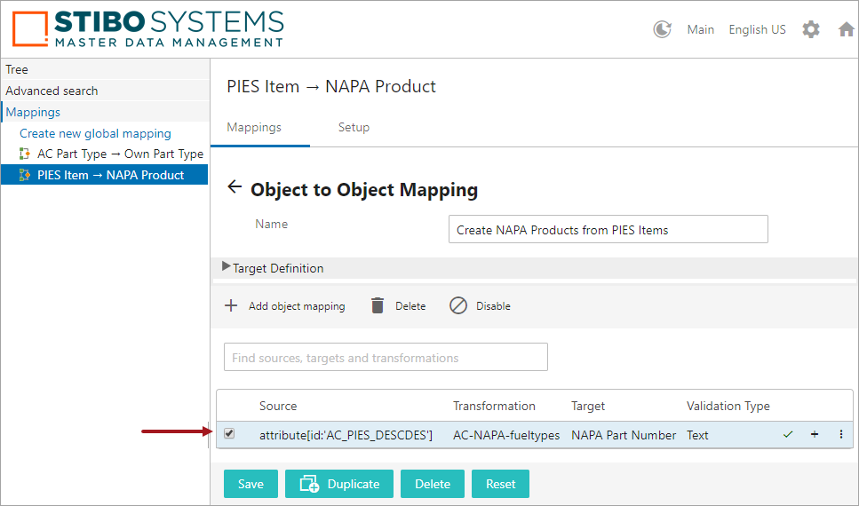Click the Source column header
The height and width of the screenshot is (506, 859).
[278, 406]
